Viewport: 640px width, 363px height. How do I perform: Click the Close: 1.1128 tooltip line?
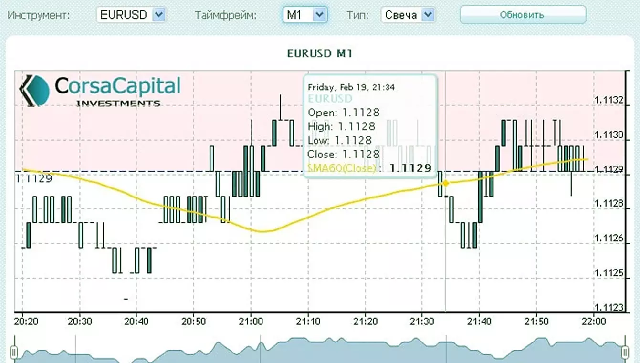[344, 154]
